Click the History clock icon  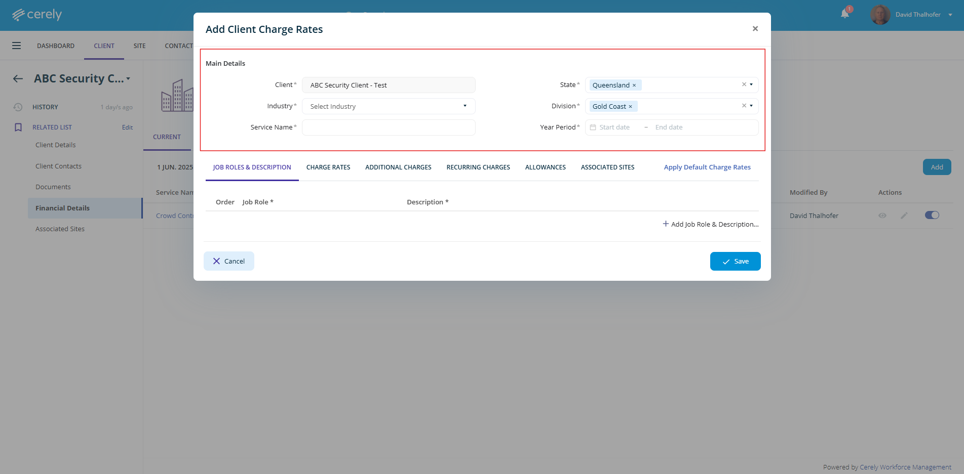(18, 107)
